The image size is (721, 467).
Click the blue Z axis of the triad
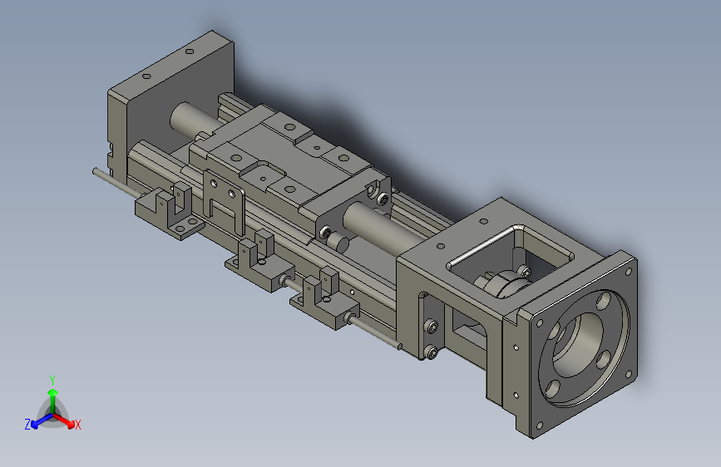pos(37,421)
